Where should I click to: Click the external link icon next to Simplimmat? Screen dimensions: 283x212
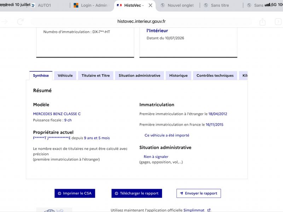209,210
